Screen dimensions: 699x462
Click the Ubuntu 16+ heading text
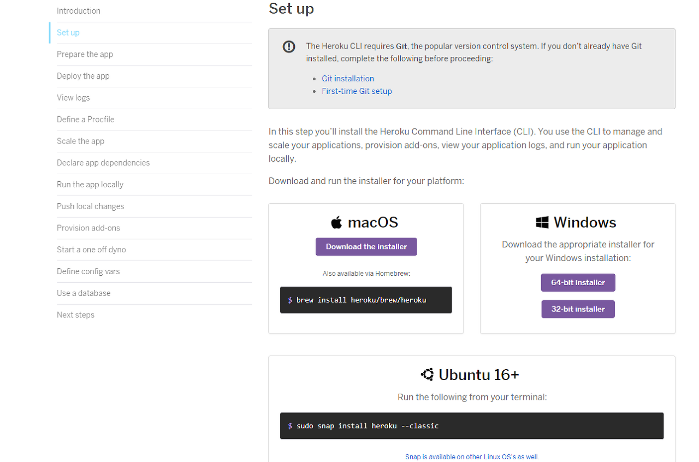pos(479,375)
